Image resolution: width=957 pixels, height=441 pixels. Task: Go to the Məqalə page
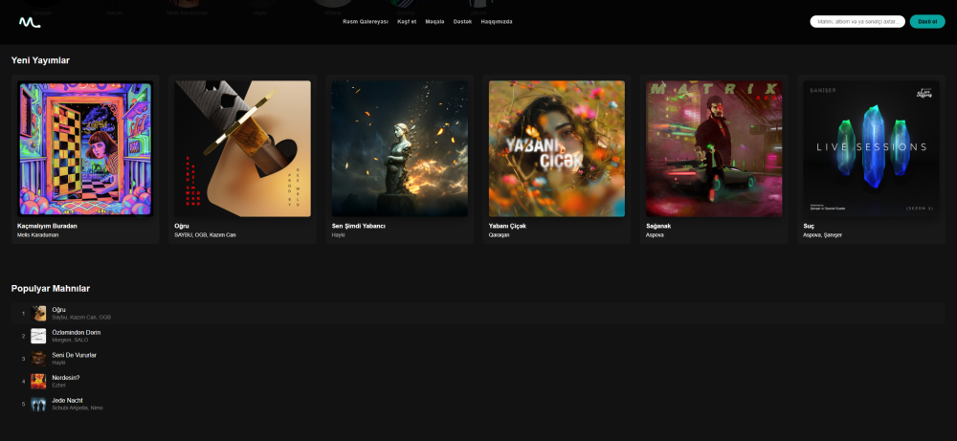434,22
